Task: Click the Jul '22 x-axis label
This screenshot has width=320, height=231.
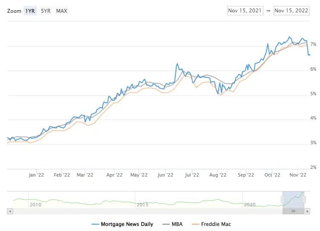Action: (x=192, y=175)
